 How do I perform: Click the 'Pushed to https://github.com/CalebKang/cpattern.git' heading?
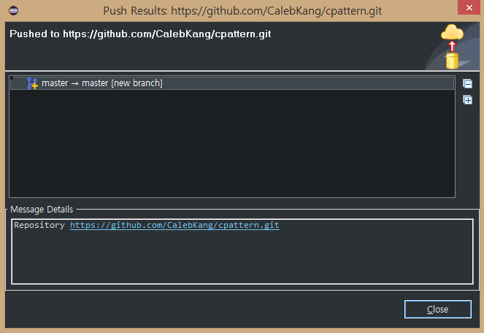pyautogui.click(x=140, y=34)
